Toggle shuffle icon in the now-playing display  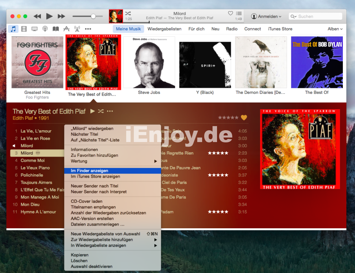(128, 14)
